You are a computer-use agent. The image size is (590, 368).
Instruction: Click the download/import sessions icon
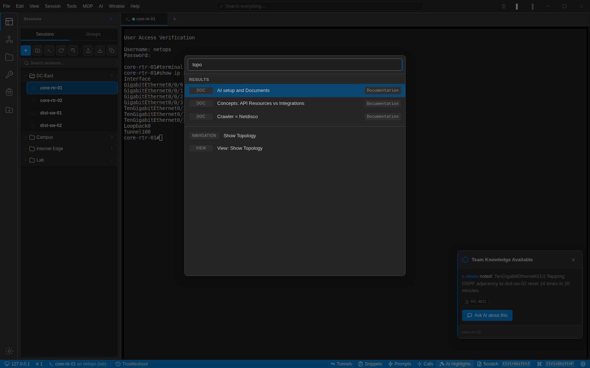(100, 50)
